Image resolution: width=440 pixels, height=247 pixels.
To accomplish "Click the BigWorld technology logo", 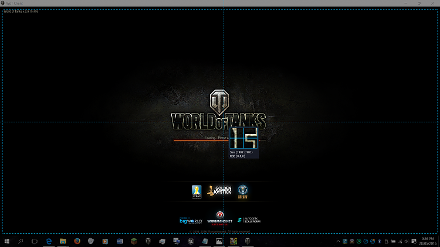I will point(191,221).
